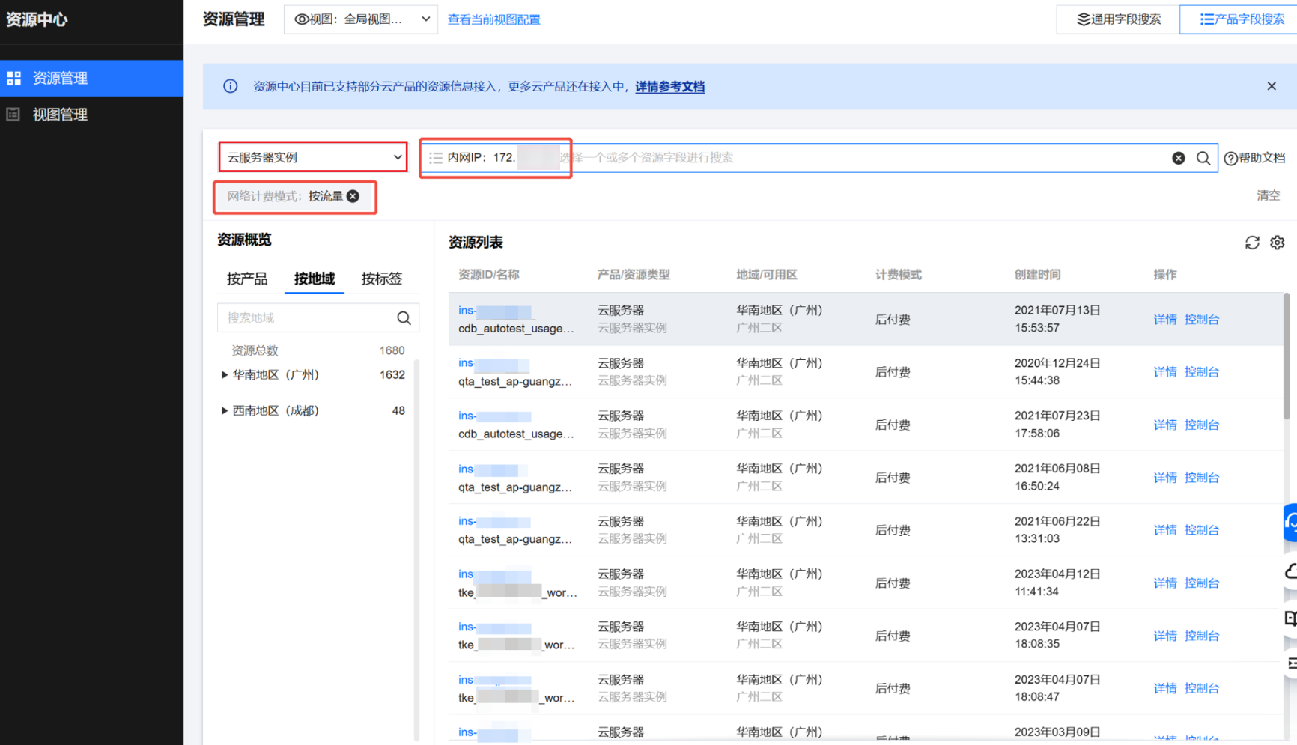The image size is (1297, 745).
Task: Open the 云服务器实例 product dropdown
Action: 313,157
